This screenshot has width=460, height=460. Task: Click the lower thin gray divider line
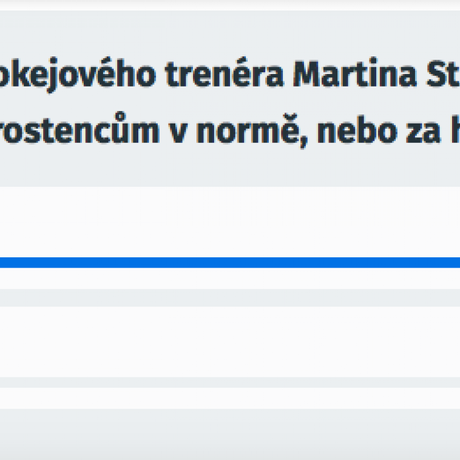(230, 383)
